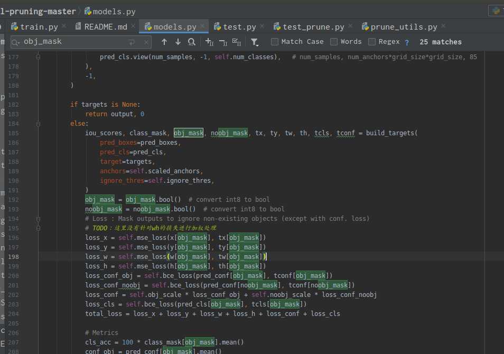
Task: Click 'iou_scores' variable on line 185
Action: pyautogui.click(x=104, y=133)
